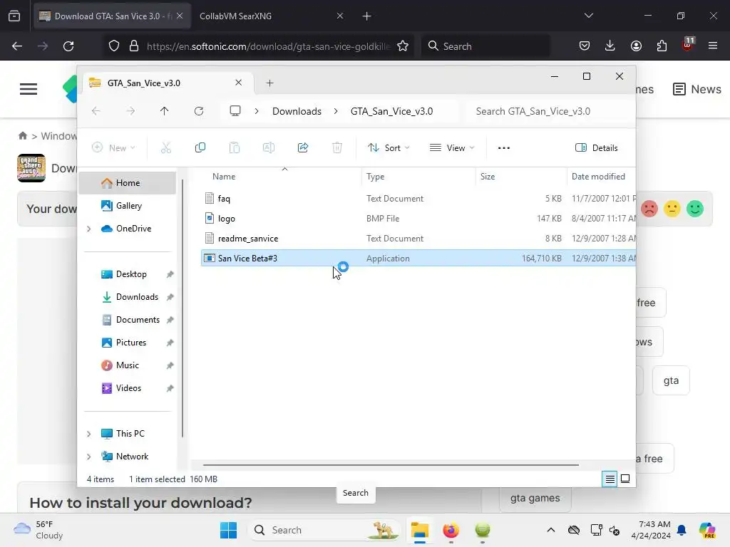Click chevron after Downloads in breadcrumb
Screen dimensions: 730x547
click(336, 111)
